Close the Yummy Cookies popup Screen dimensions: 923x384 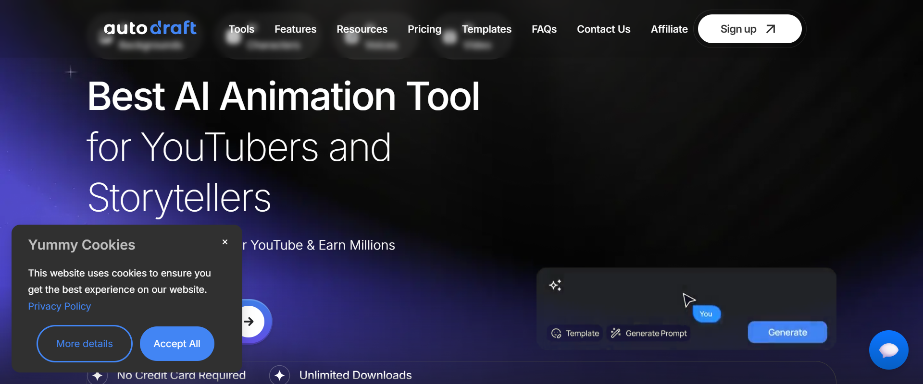point(225,242)
